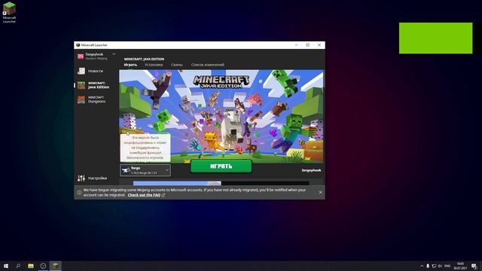Click the circular app icon in taskbar
The width and height of the screenshot is (482, 271).
[x=43, y=266]
